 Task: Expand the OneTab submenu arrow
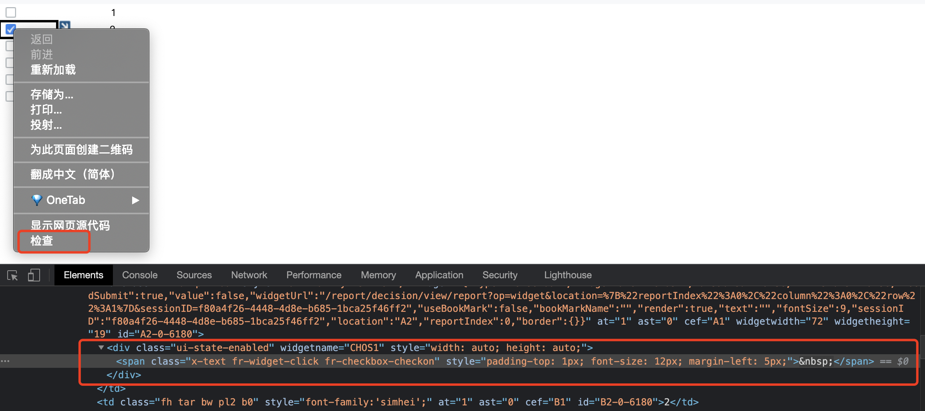(136, 200)
